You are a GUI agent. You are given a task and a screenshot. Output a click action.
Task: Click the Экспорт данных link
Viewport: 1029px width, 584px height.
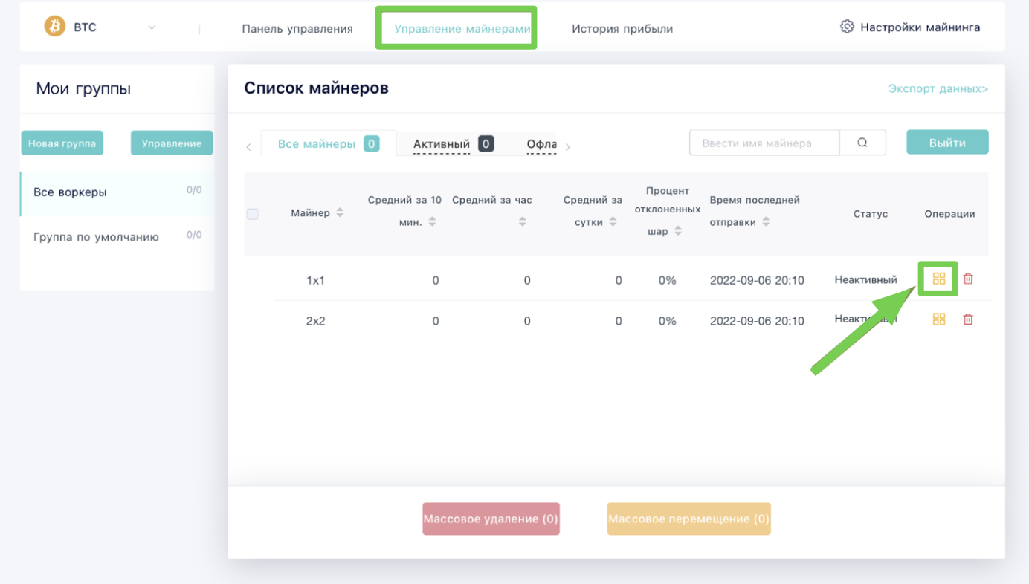coord(938,88)
